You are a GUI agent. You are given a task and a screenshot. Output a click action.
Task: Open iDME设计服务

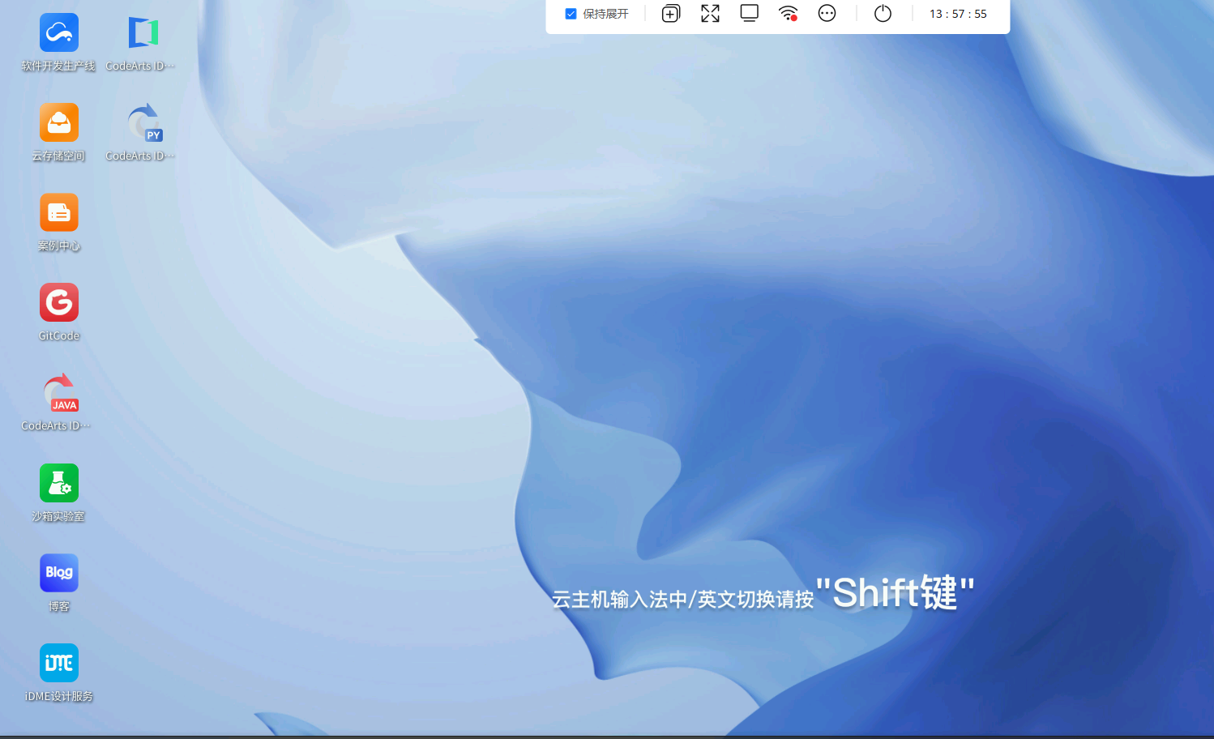point(59,662)
